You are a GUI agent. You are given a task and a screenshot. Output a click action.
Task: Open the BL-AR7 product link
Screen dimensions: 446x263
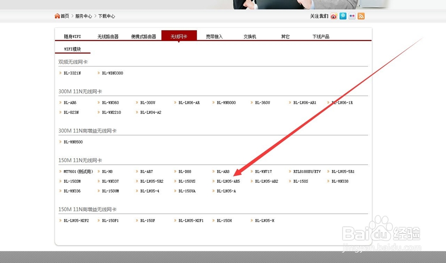click(146, 171)
